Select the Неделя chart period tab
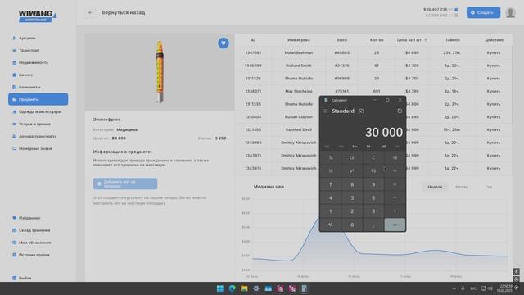524x295 pixels. [x=435, y=187]
